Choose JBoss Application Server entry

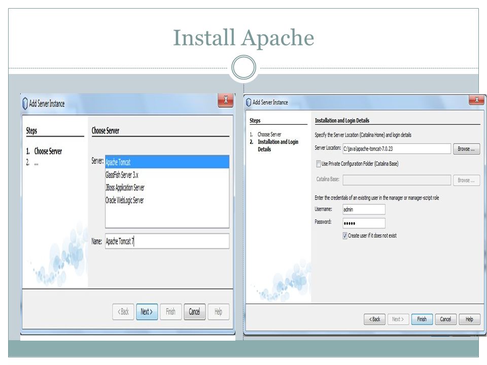point(125,188)
